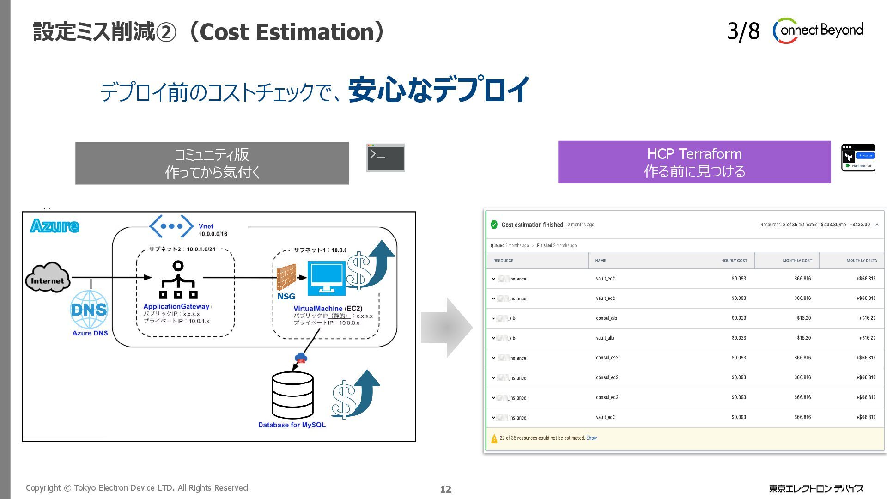Click the dollar arrow icon beside VirtualMachine
Viewport: 887px width, 499px height.
click(370, 265)
